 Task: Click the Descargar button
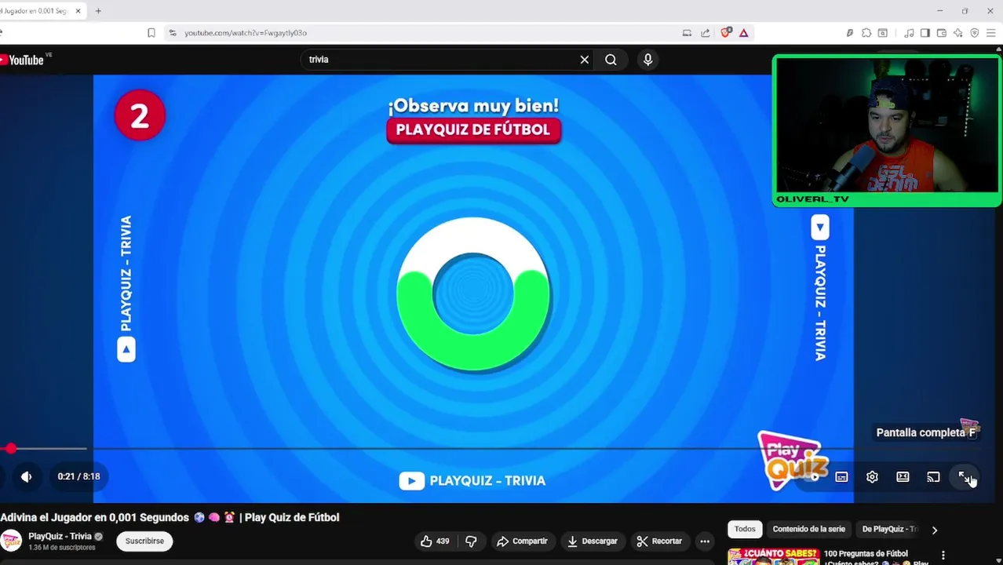[x=593, y=541]
